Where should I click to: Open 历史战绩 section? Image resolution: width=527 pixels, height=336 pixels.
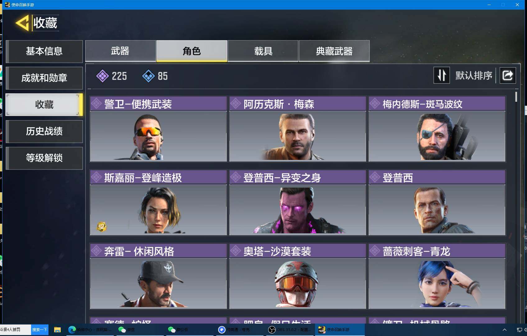tap(44, 131)
